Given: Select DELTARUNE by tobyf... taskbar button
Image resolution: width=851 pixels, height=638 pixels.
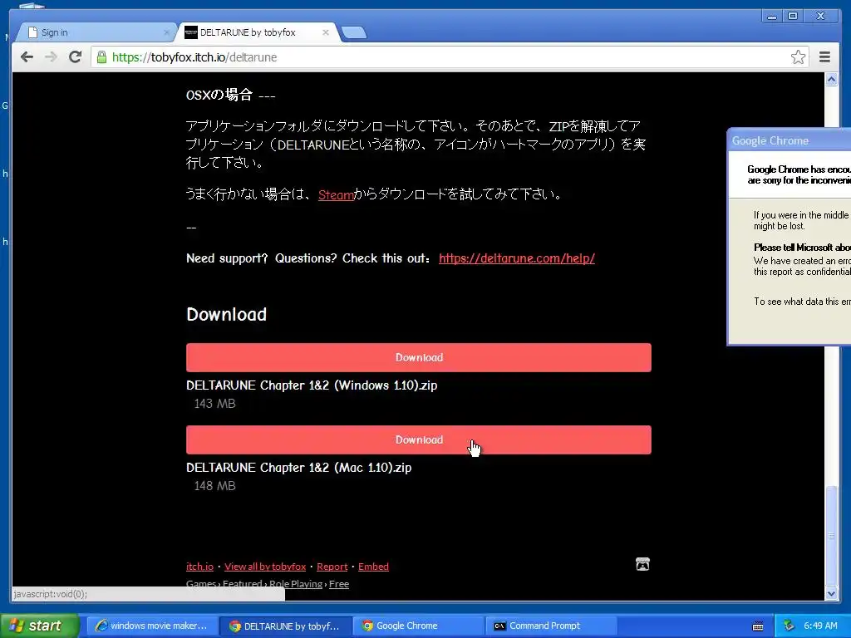Looking at the screenshot, I should point(286,626).
